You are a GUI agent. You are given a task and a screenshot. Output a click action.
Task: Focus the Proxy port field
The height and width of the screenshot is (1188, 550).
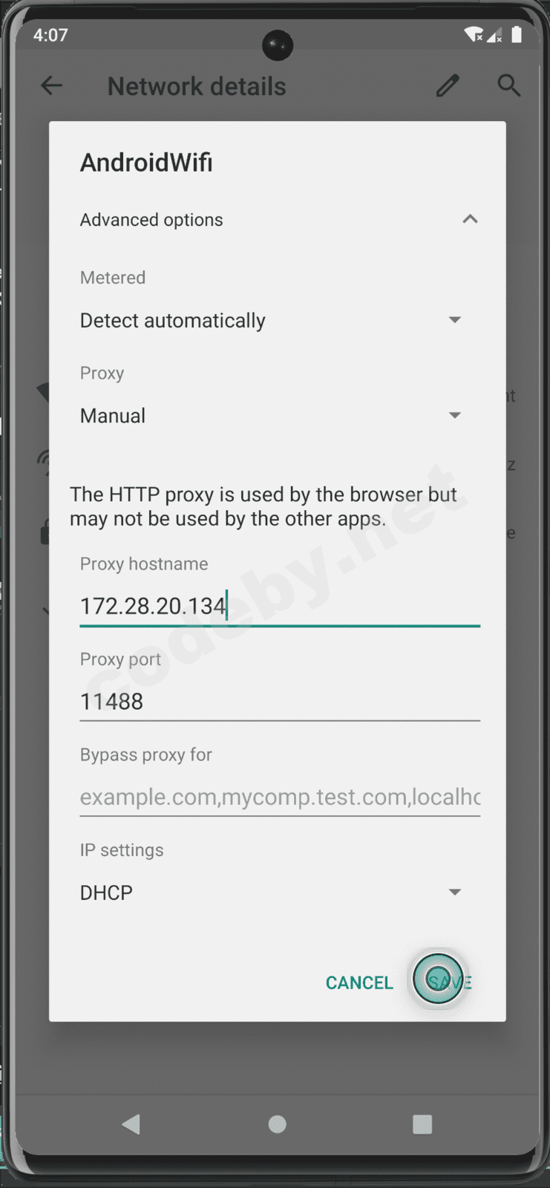280,702
